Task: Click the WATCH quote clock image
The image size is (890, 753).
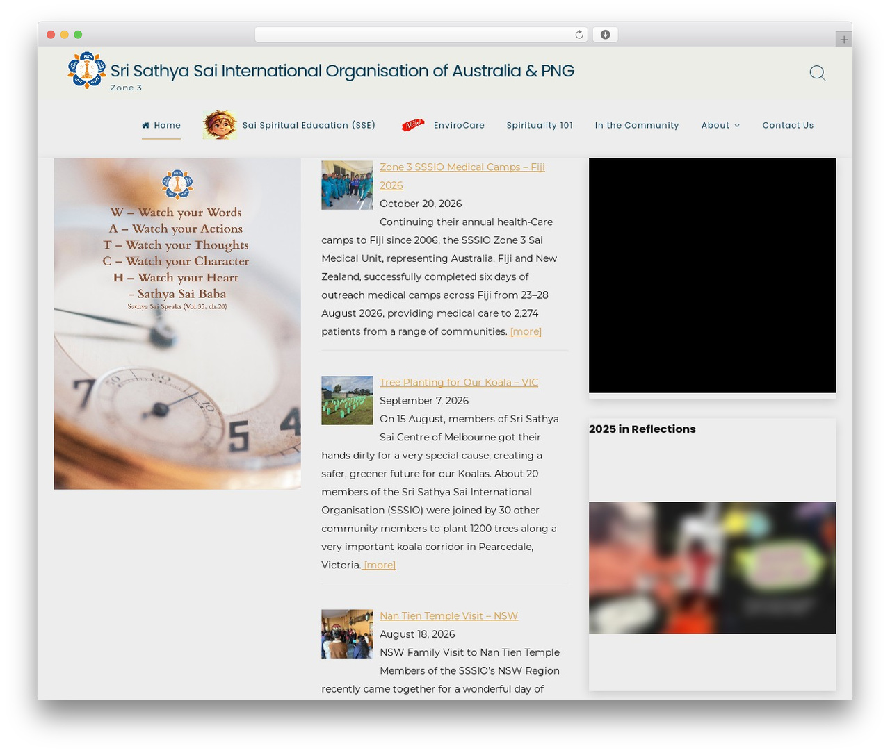Action: pos(177,324)
